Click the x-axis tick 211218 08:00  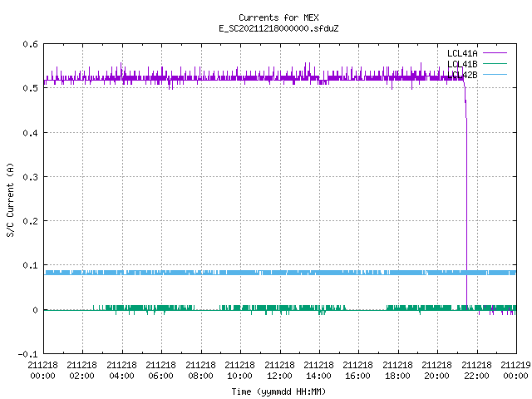click(201, 370)
